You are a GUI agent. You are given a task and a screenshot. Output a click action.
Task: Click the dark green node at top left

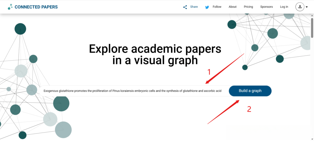click(x=20, y=29)
